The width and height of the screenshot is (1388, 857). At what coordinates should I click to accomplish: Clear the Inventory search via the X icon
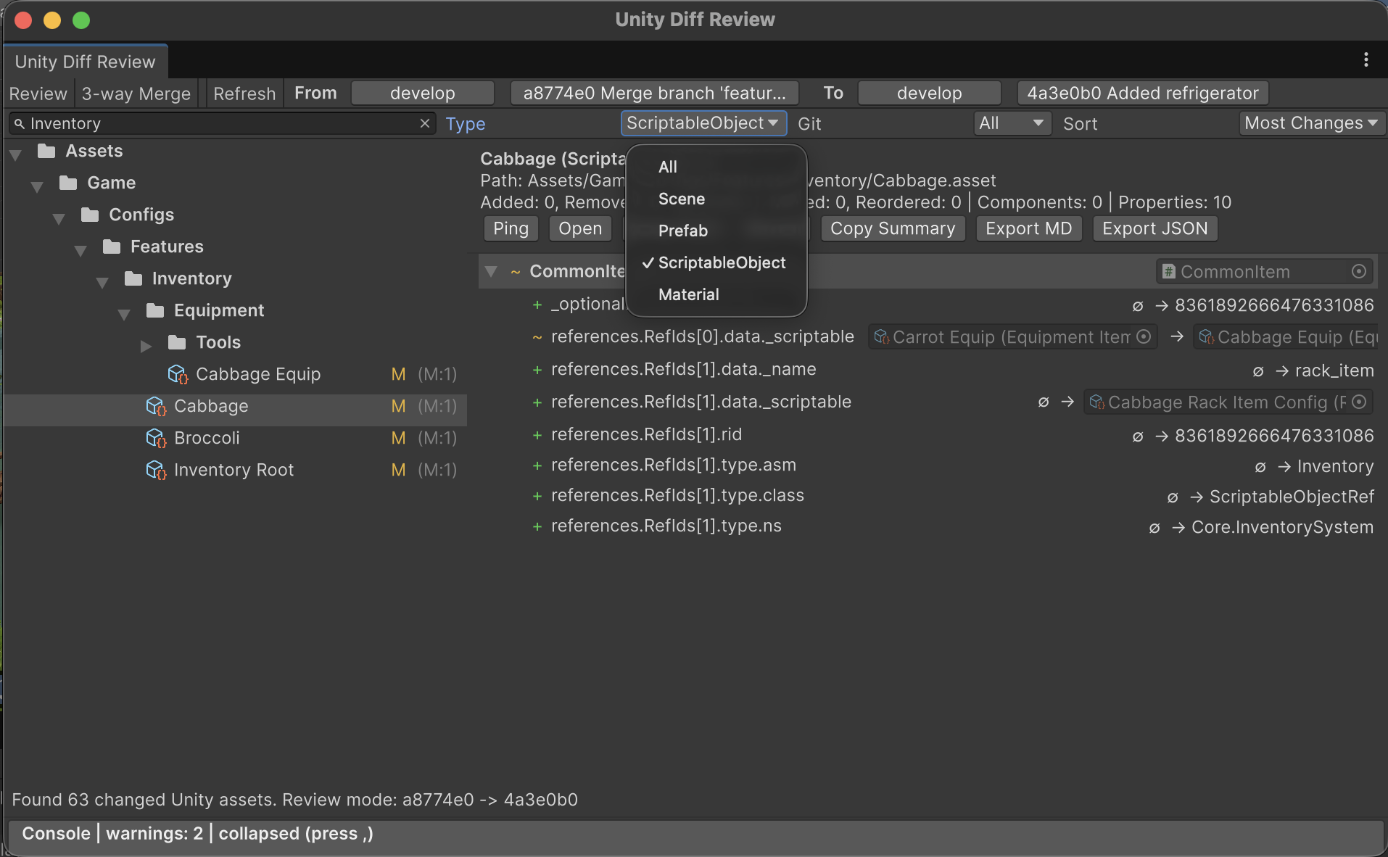pyautogui.click(x=425, y=123)
